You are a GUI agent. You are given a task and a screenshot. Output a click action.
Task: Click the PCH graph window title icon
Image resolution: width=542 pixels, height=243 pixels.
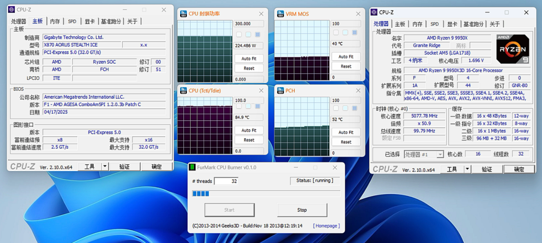[280, 91]
